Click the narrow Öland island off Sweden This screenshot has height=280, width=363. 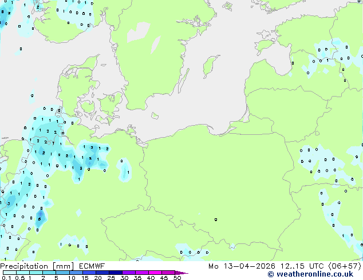(x=184, y=80)
